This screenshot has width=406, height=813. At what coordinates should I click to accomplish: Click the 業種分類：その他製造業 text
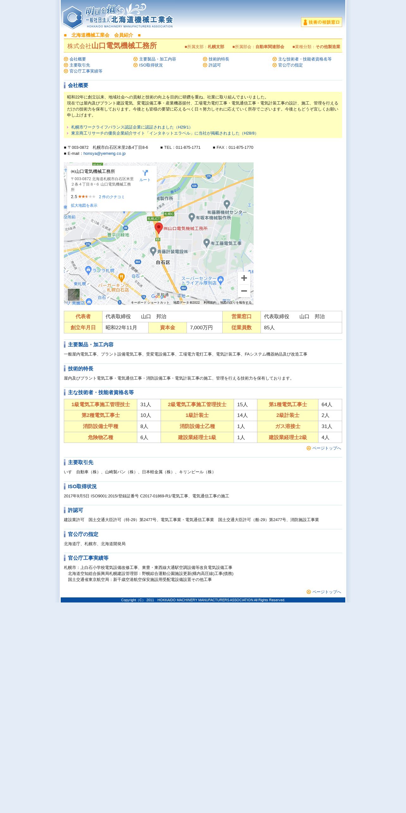point(316,47)
